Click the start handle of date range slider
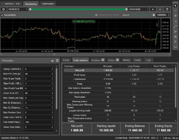 [x=30, y=9]
